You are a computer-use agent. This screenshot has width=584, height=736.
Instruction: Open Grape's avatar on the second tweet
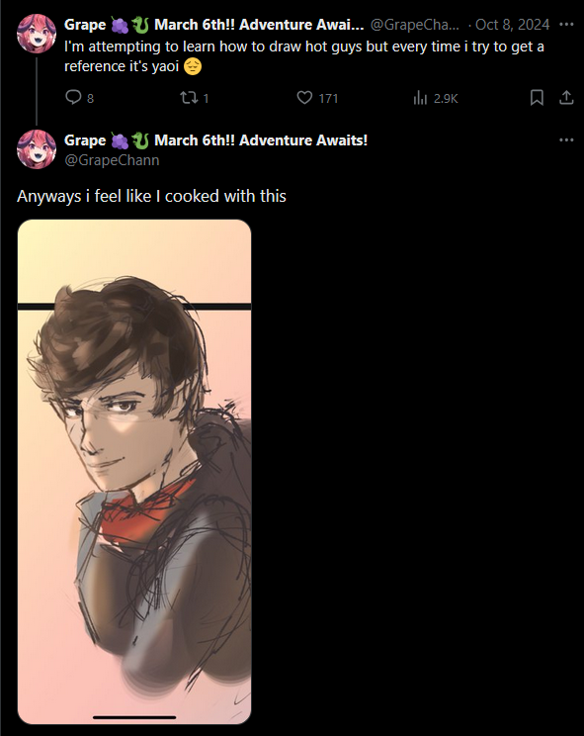pyautogui.click(x=37, y=148)
